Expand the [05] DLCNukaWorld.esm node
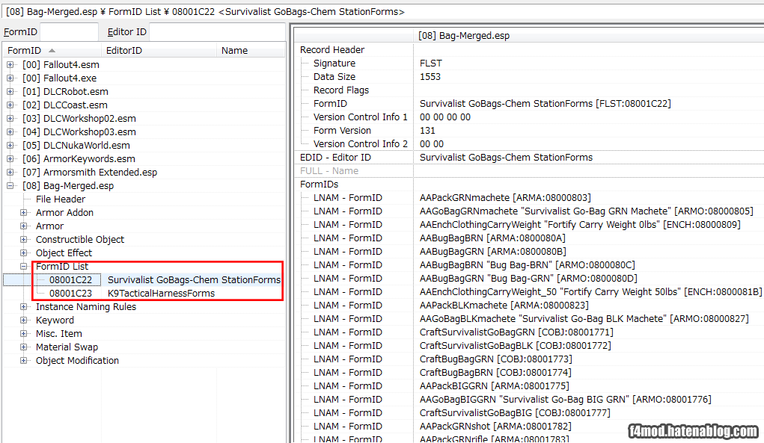Image resolution: width=764 pixels, height=443 pixels. click(10, 146)
